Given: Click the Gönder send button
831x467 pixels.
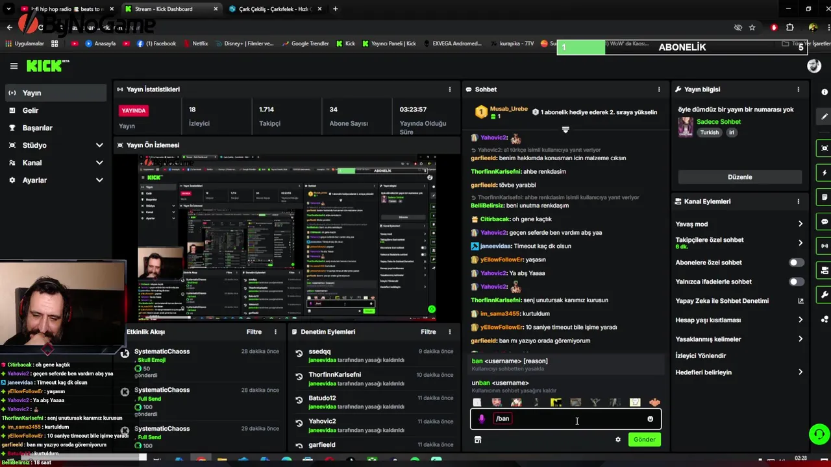Looking at the screenshot, I should pos(644,439).
